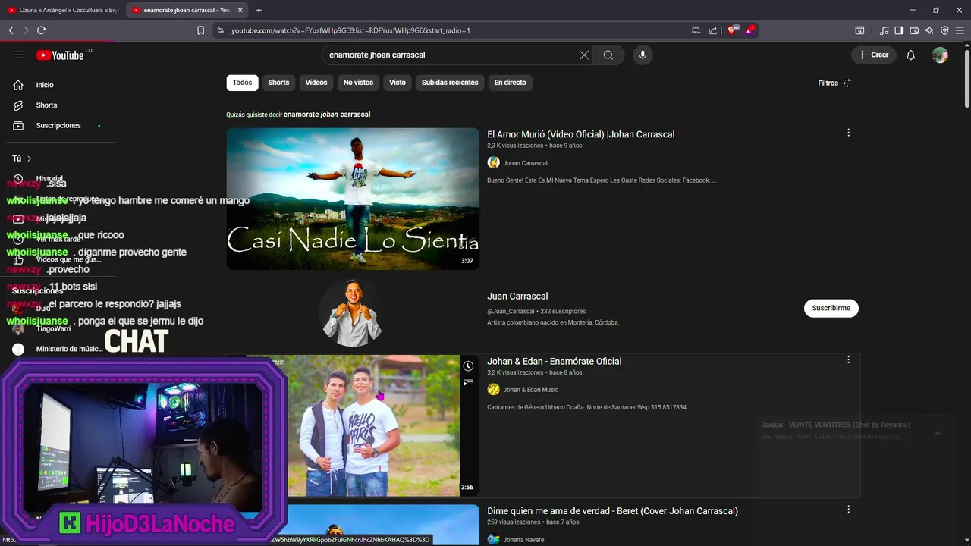The image size is (971, 546).
Task: Add Enamórate video to queue
Action: [x=469, y=383]
